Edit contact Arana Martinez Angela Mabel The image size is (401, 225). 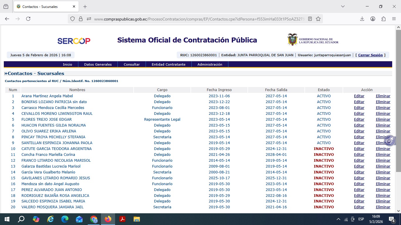click(x=359, y=96)
